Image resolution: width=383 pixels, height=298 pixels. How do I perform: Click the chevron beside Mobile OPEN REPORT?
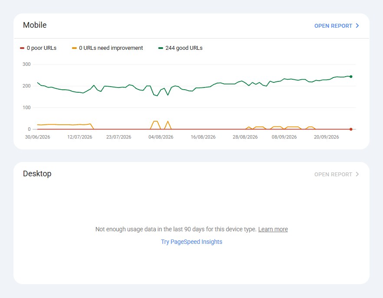[357, 26]
